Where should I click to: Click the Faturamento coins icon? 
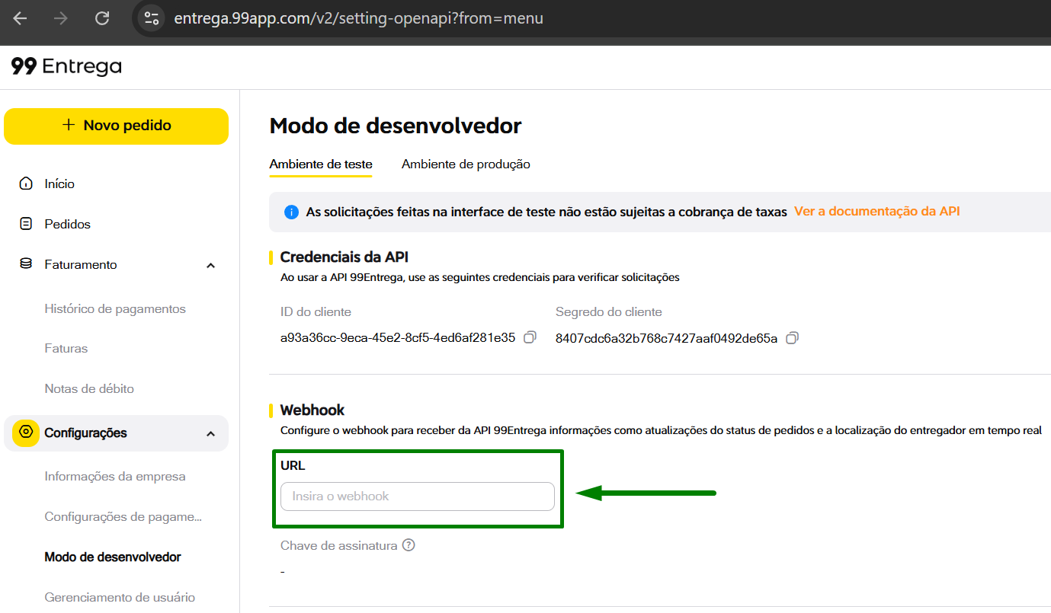[26, 264]
